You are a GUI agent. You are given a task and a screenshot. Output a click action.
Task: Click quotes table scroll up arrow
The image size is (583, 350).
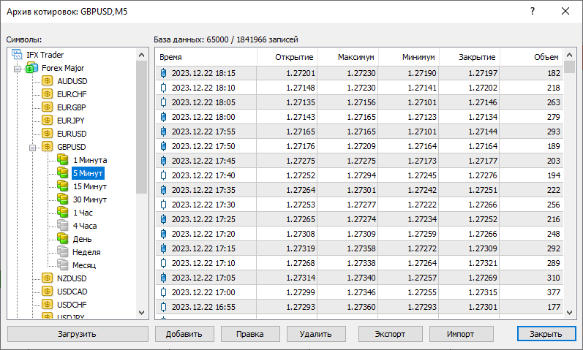[x=569, y=55]
